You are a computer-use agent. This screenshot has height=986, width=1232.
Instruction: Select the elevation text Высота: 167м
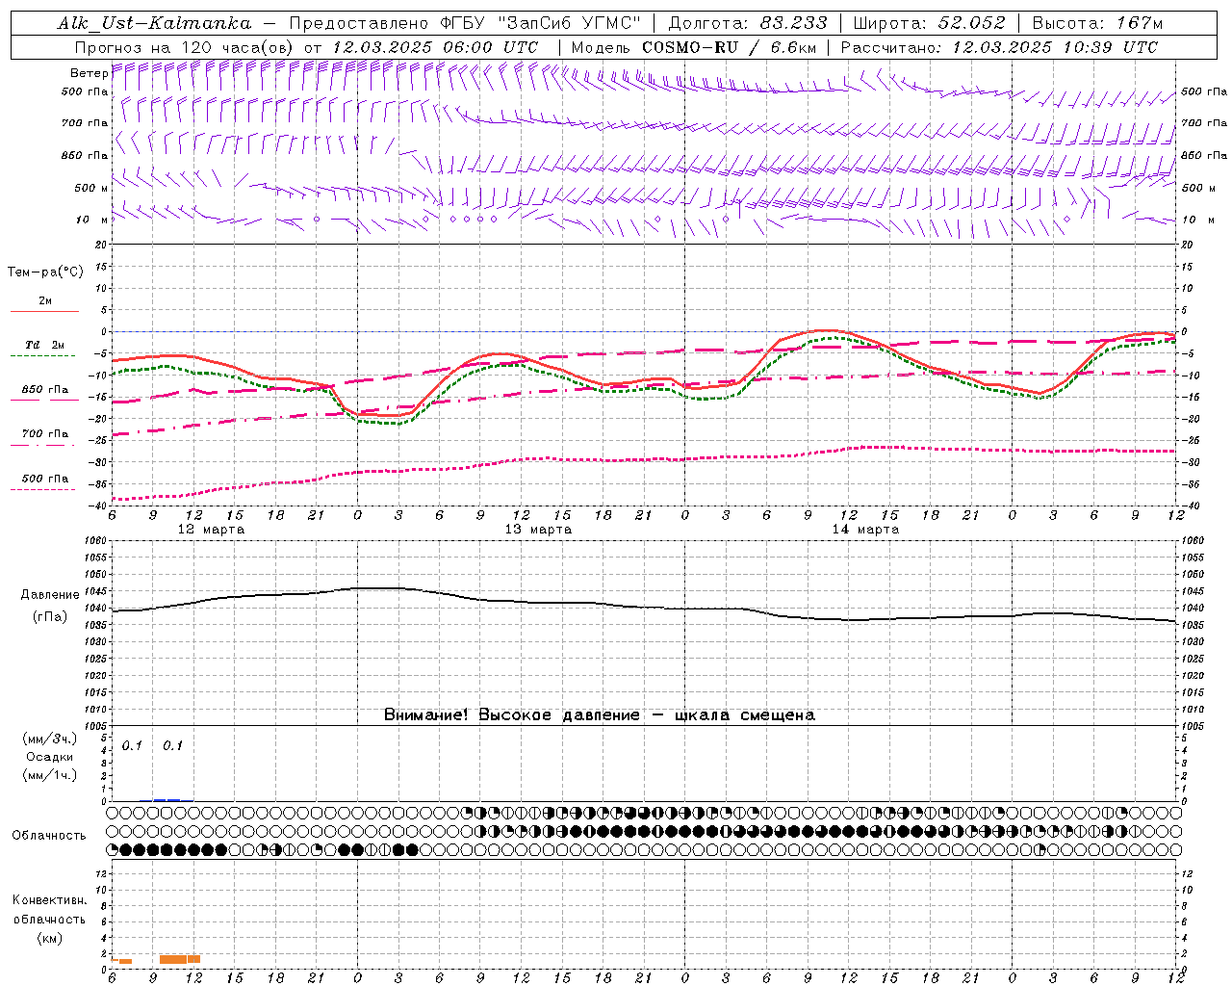(x=1096, y=23)
